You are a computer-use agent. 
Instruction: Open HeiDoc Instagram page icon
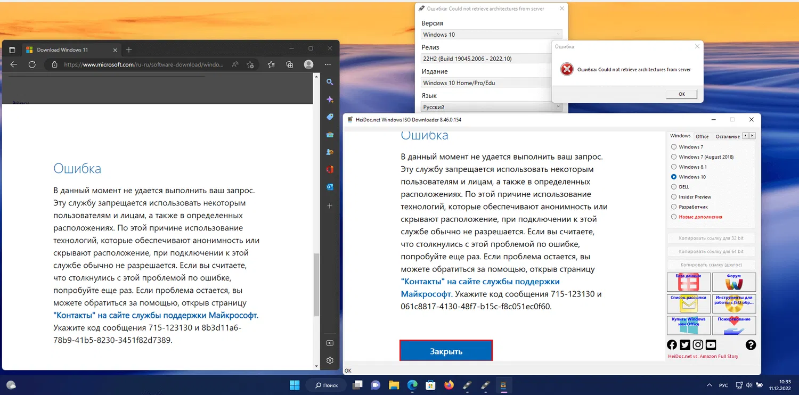coord(698,345)
